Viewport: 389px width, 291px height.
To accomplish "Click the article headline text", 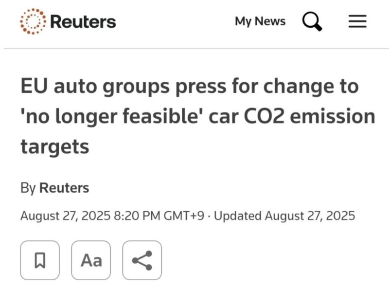I will point(198,116).
